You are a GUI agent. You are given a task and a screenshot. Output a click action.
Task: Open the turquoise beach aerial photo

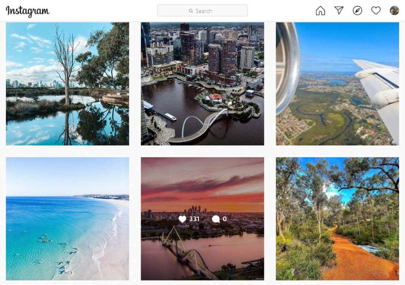pos(67,219)
